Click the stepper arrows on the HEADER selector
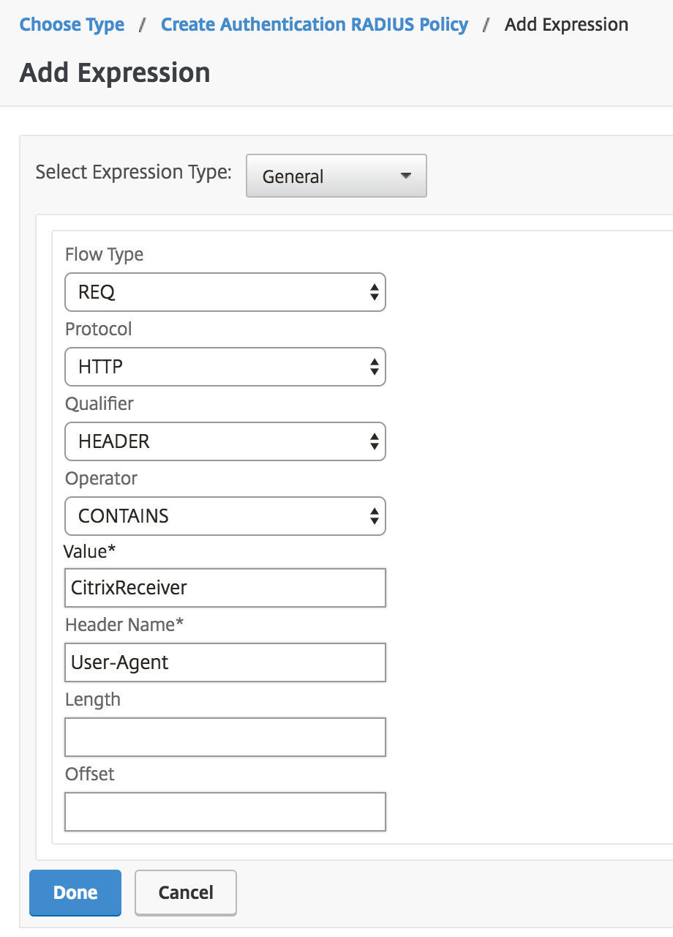Screen dimensions: 673x937 (x=376, y=441)
